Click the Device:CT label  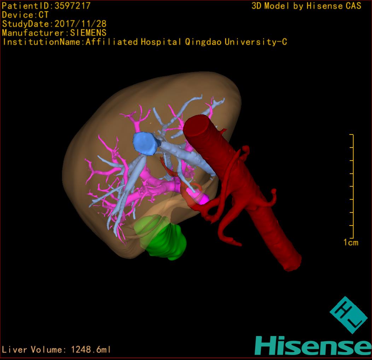point(25,15)
